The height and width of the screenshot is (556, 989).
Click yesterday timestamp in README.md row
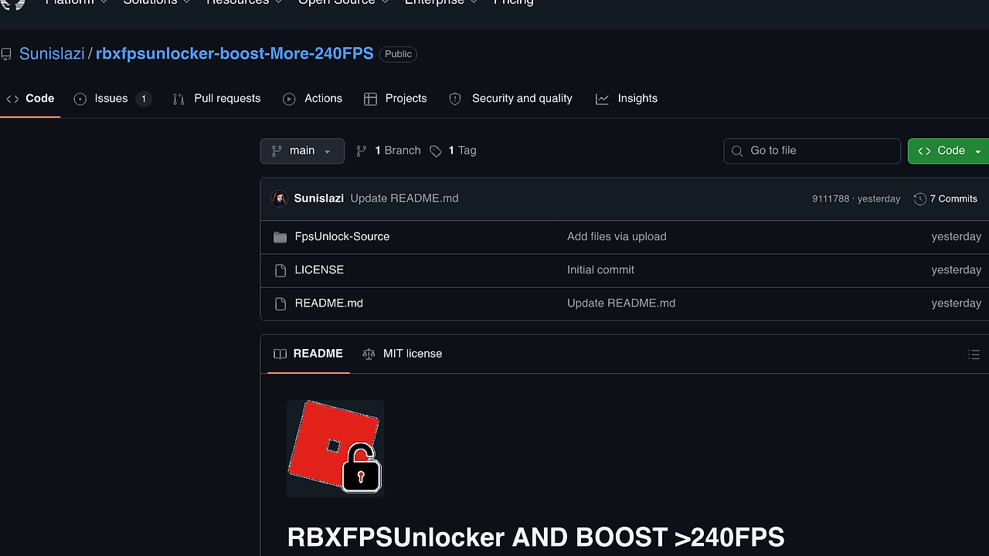956,303
